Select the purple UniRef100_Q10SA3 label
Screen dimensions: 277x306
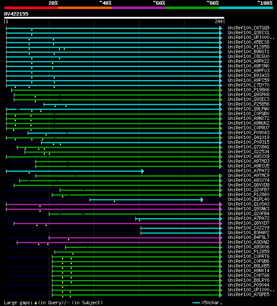[x=248, y=204]
